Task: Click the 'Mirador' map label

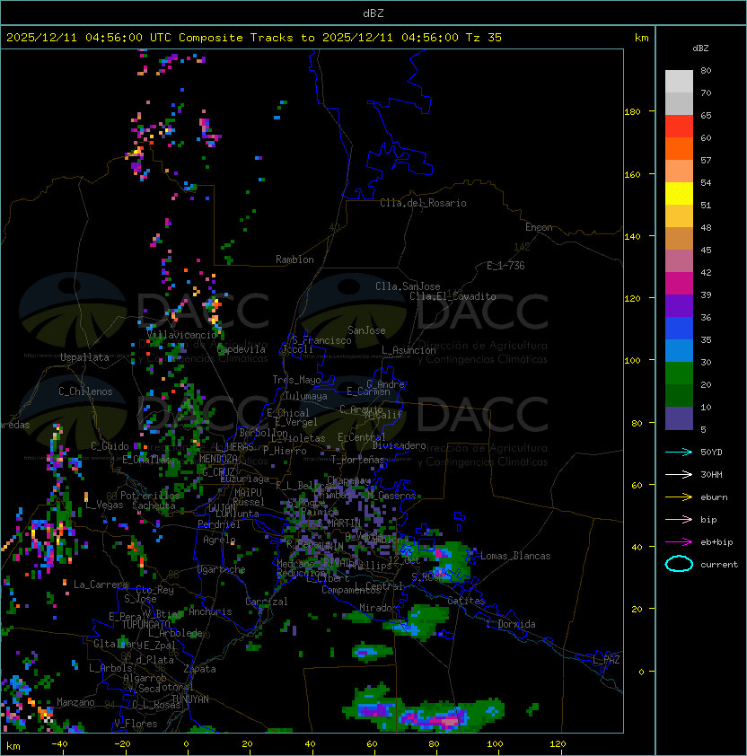Action: 379,608
